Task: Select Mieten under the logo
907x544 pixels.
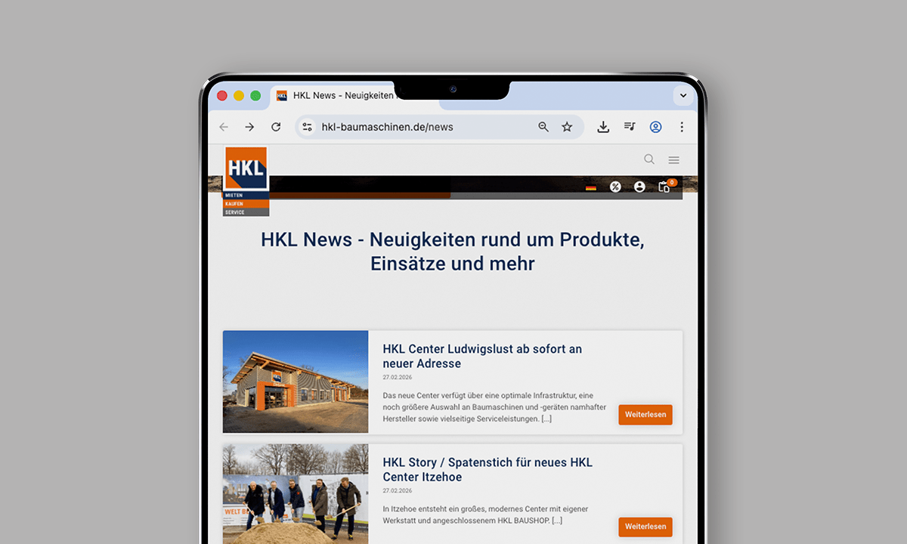Action: [246, 195]
